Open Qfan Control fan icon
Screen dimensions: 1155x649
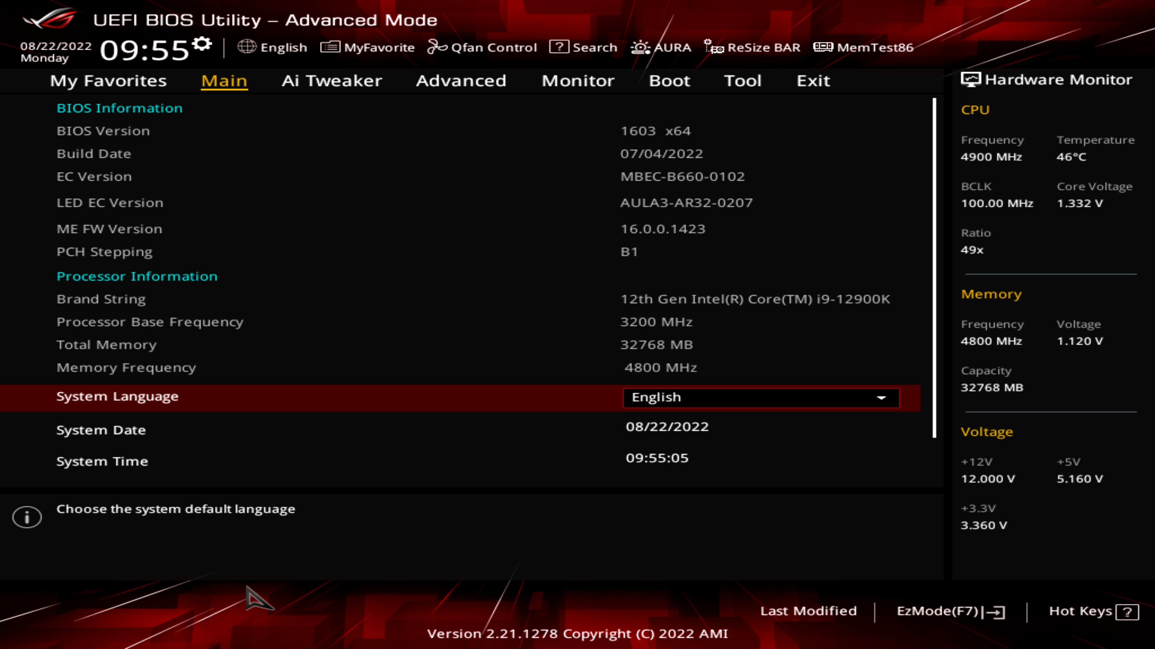click(437, 47)
